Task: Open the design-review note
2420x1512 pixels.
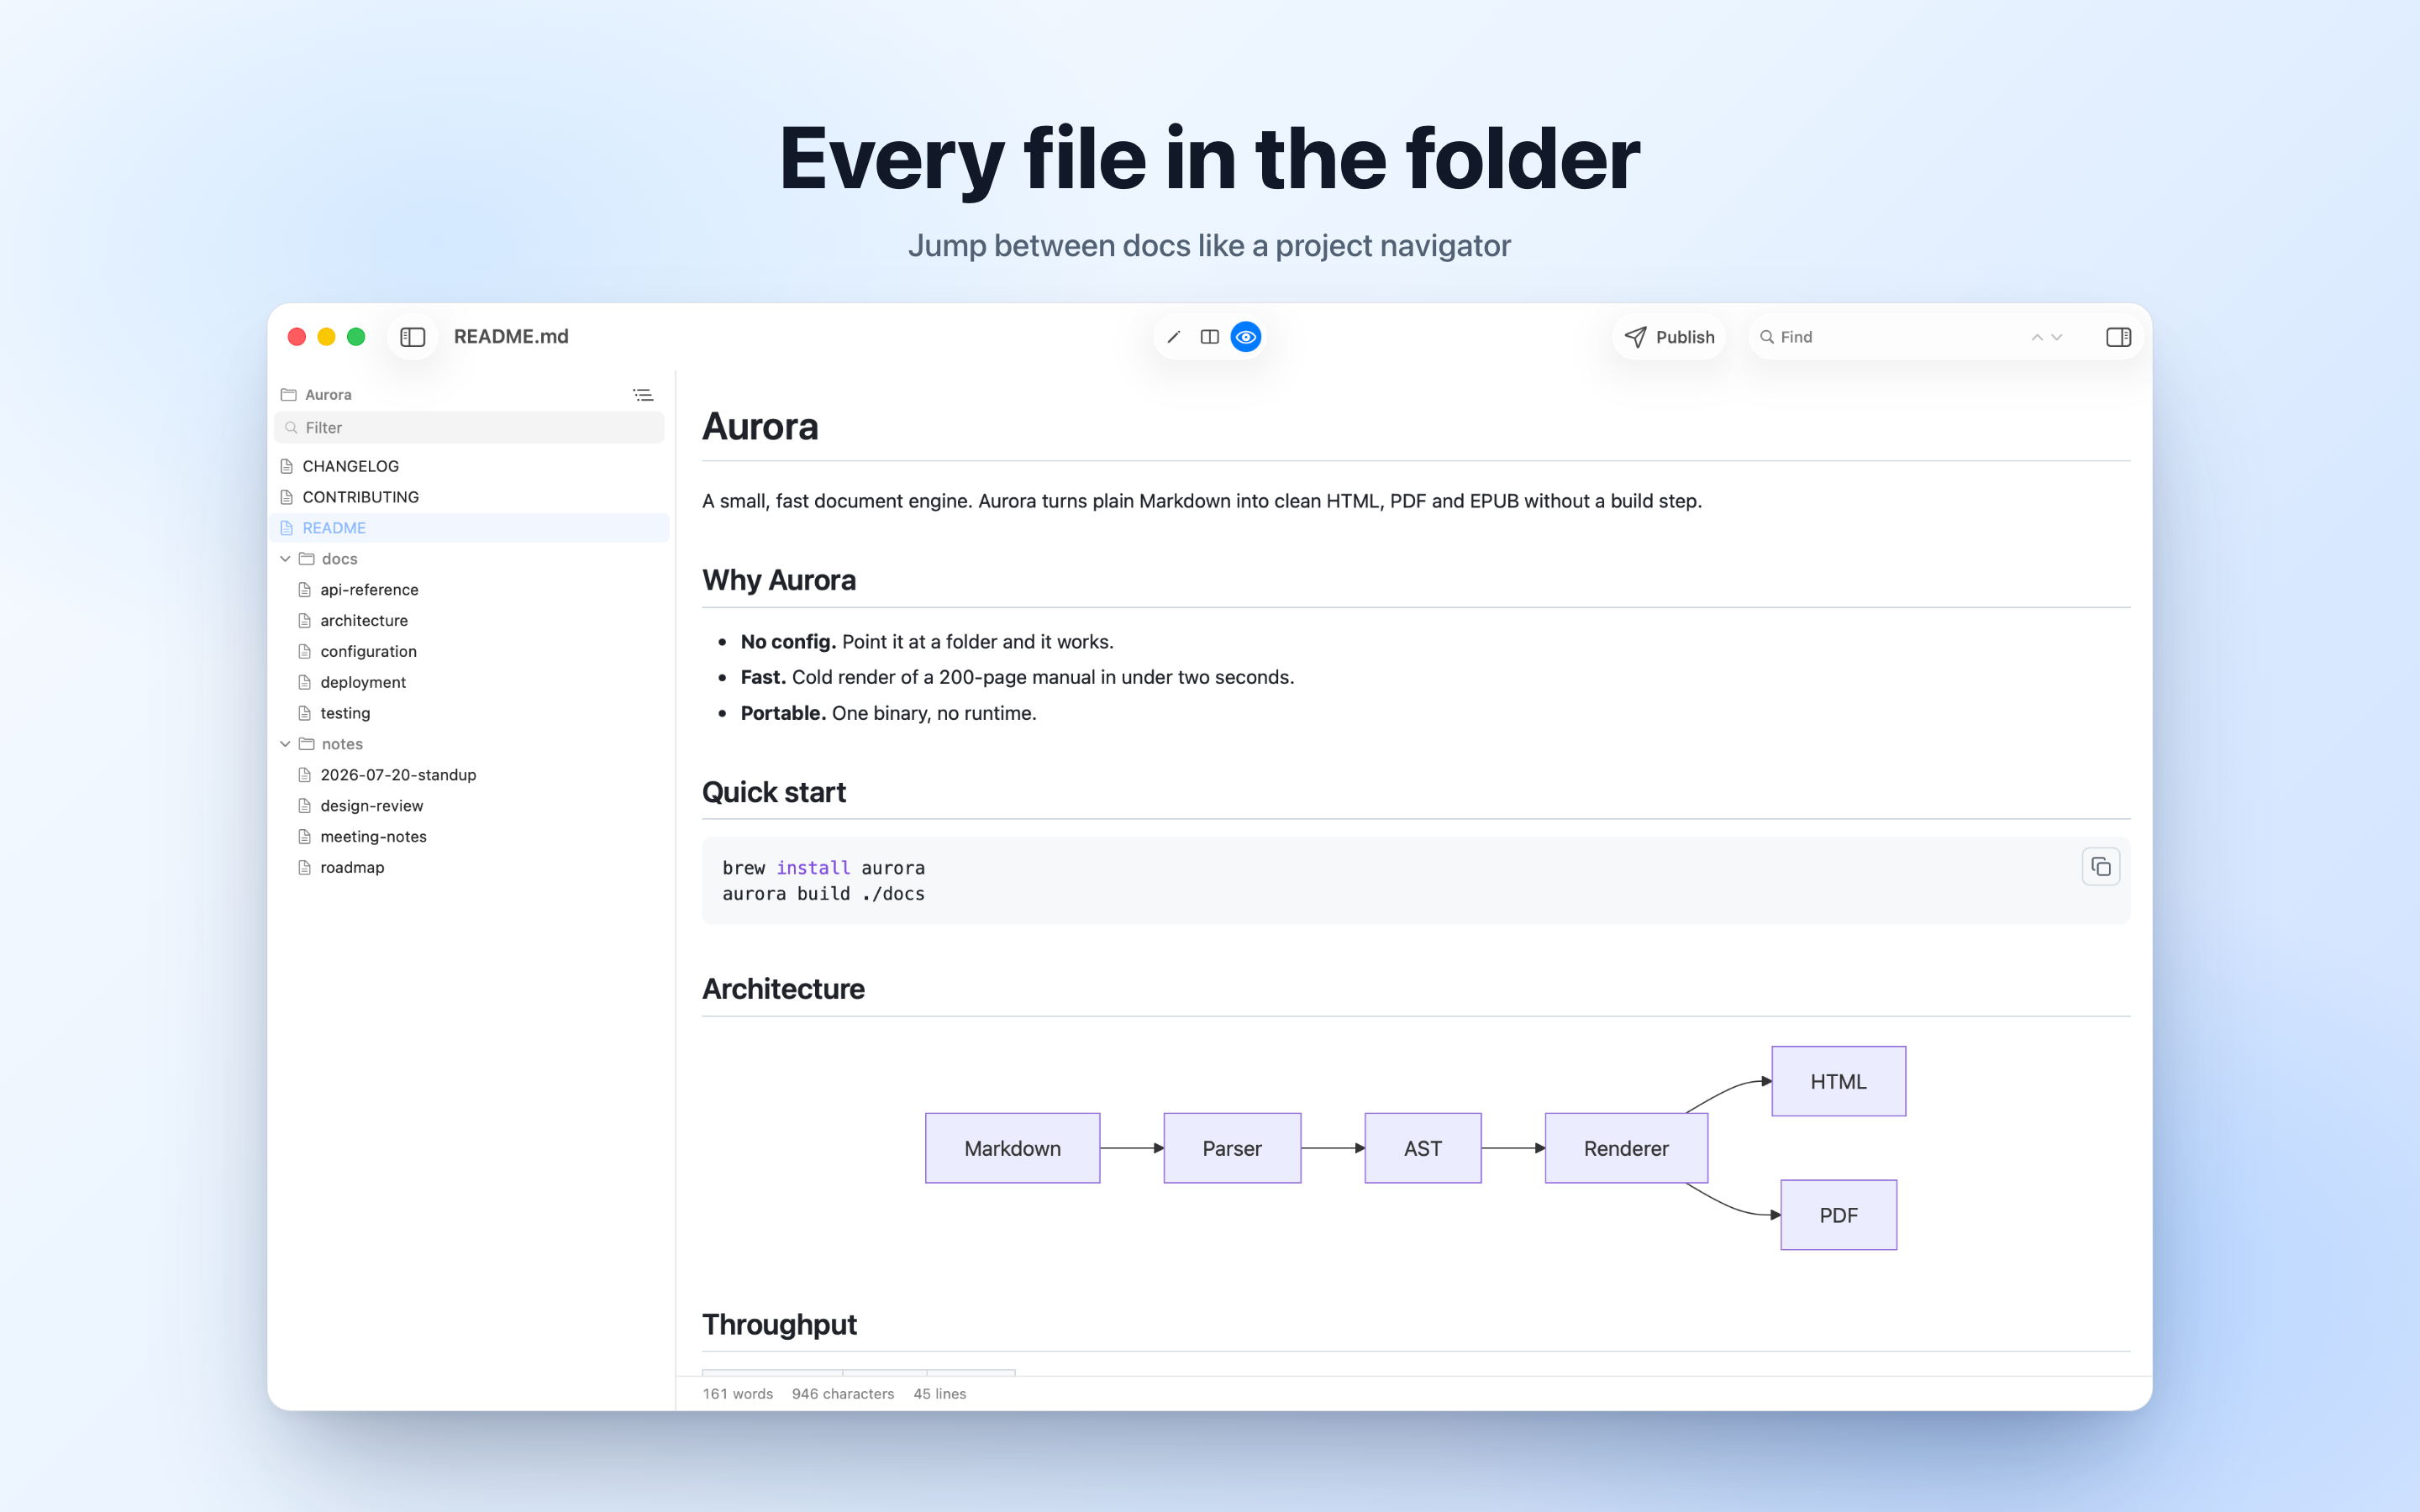Action: pos(470,806)
